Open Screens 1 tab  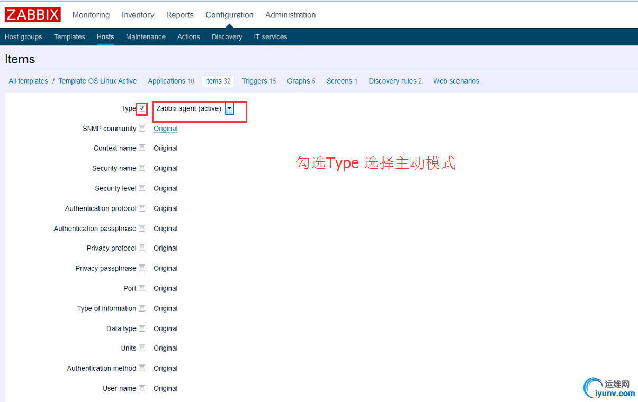point(342,81)
